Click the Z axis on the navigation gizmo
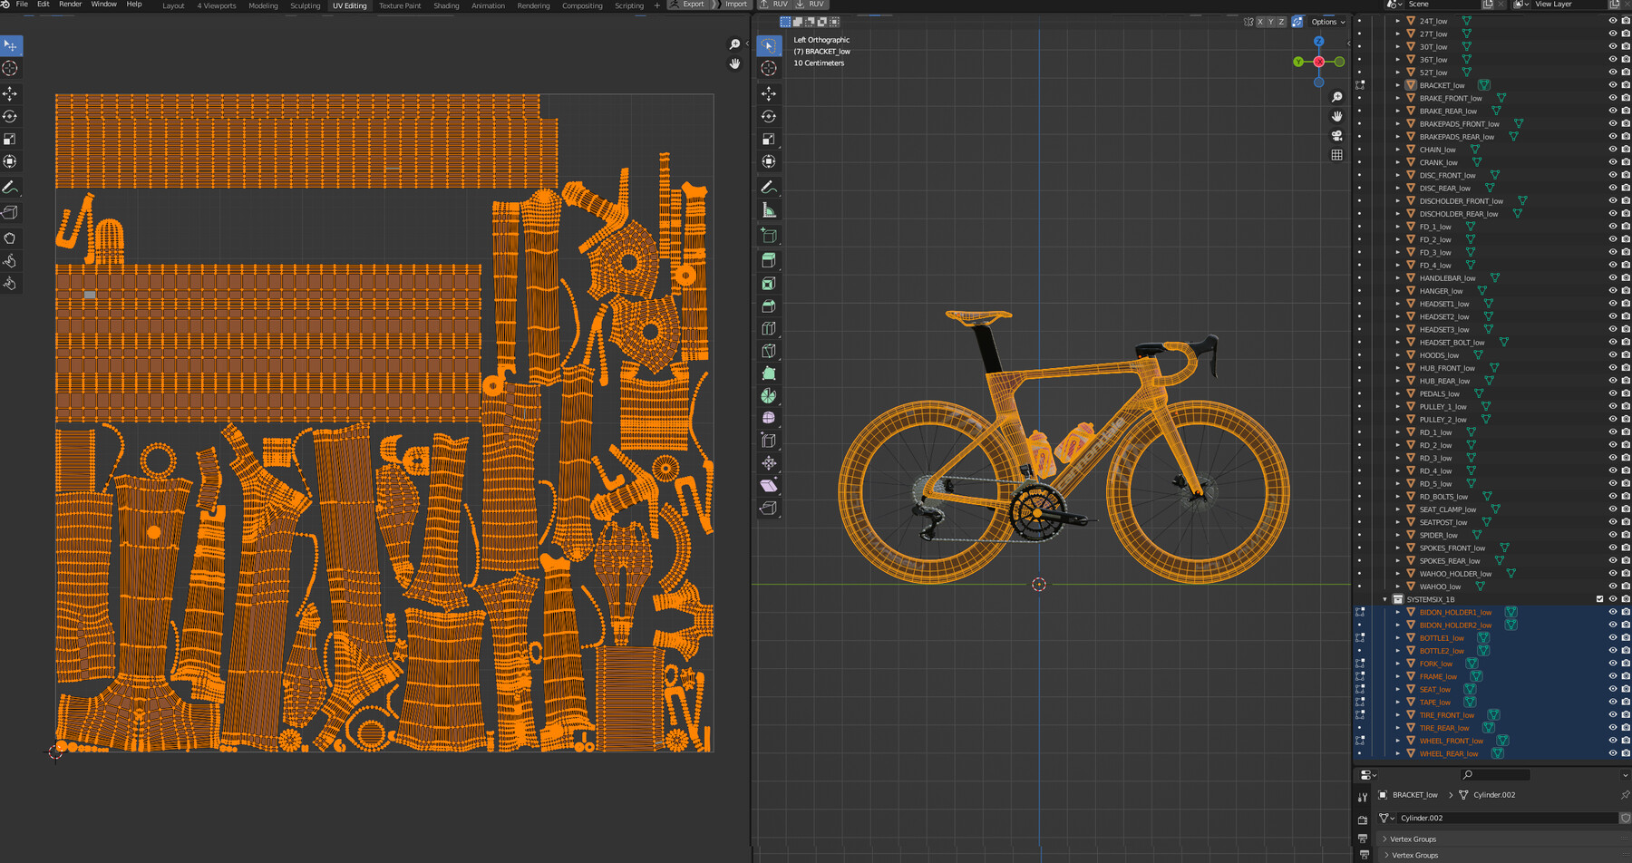Screen dimensions: 1632x863 (x=1318, y=41)
